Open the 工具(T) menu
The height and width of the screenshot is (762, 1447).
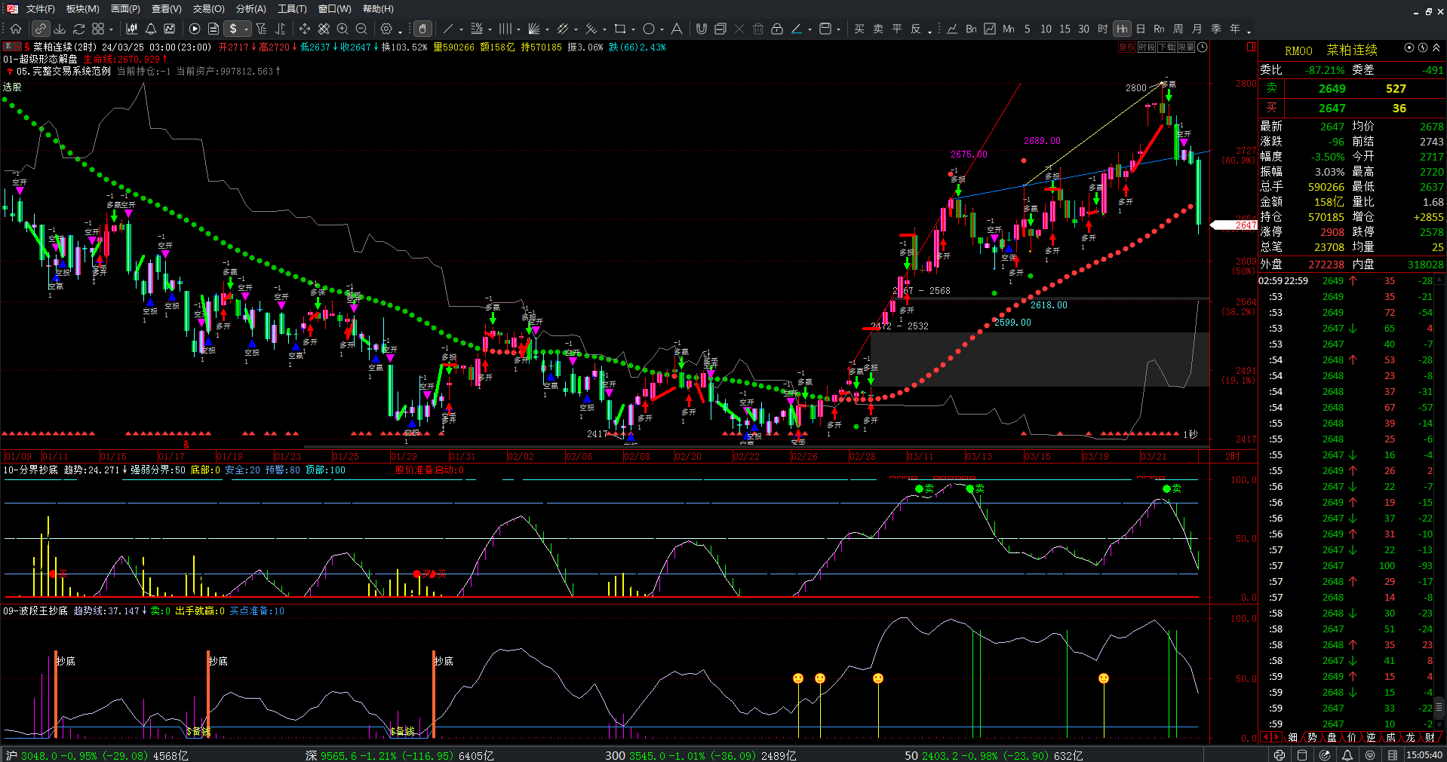[x=292, y=8]
